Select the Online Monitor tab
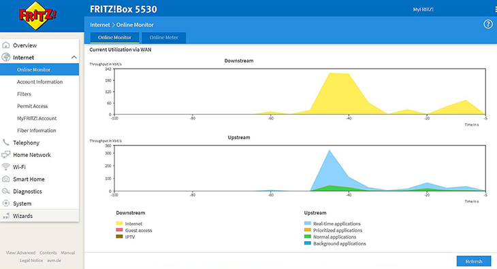The image size is (497, 269). coord(114,37)
